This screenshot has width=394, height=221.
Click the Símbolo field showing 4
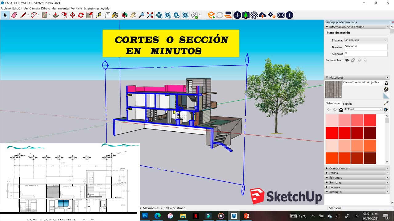(x=365, y=54)
